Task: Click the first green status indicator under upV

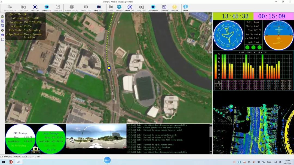Action: [x=247, y=47]
